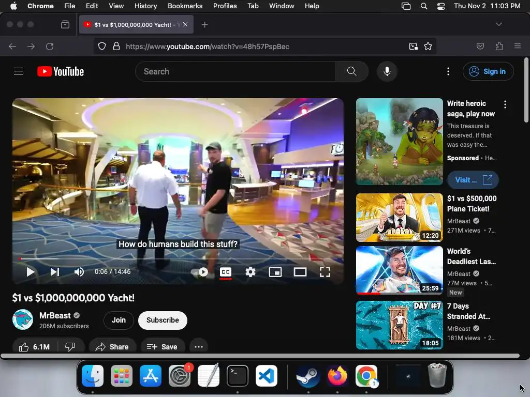Open tab overview icon left of tab
Viewport: 530px width, 397px height.
coord(65,24)
